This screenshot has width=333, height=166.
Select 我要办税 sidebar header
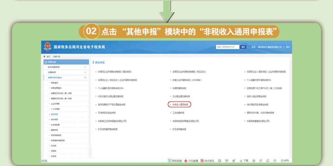coord(66,62)
